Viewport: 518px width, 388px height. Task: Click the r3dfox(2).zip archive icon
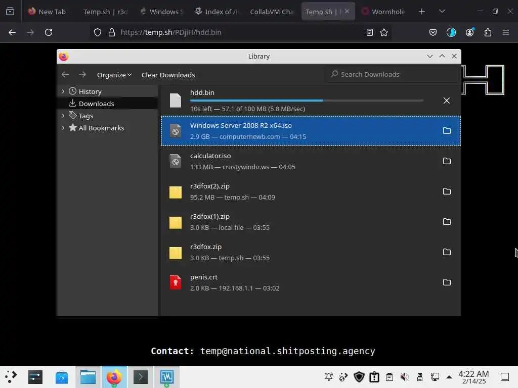(176, 192)
